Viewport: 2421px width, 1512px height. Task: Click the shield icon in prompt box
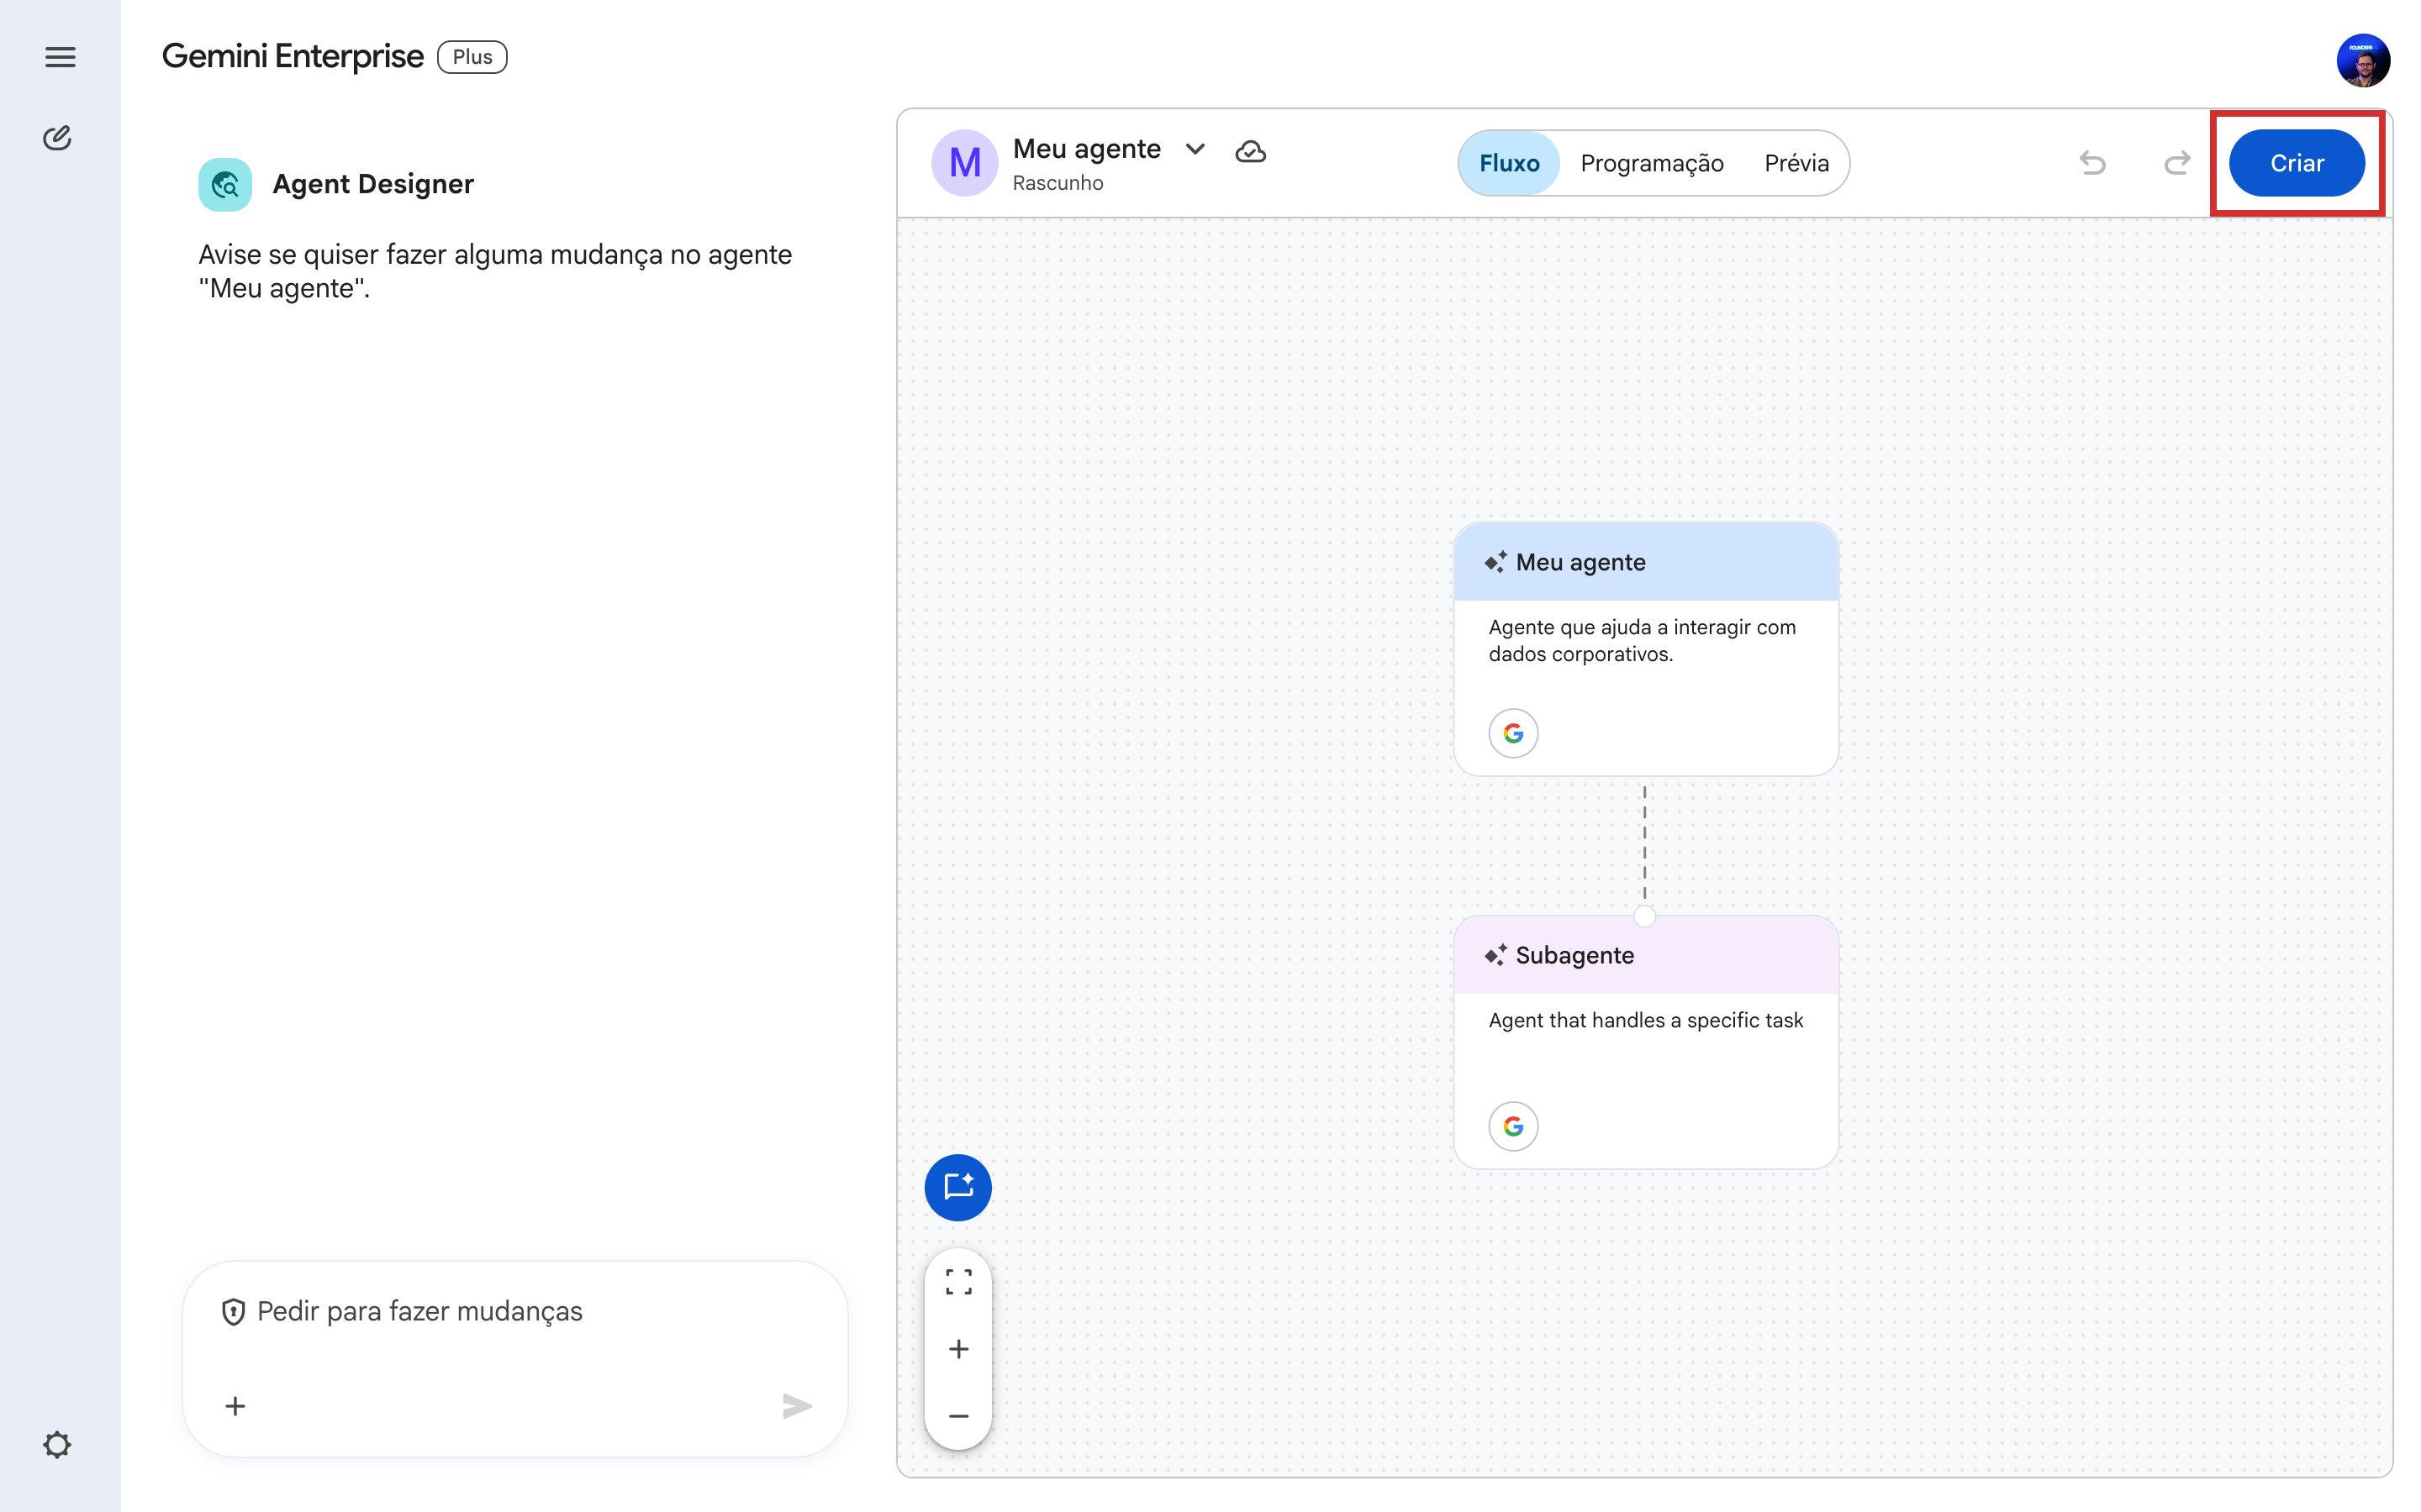233,1312
